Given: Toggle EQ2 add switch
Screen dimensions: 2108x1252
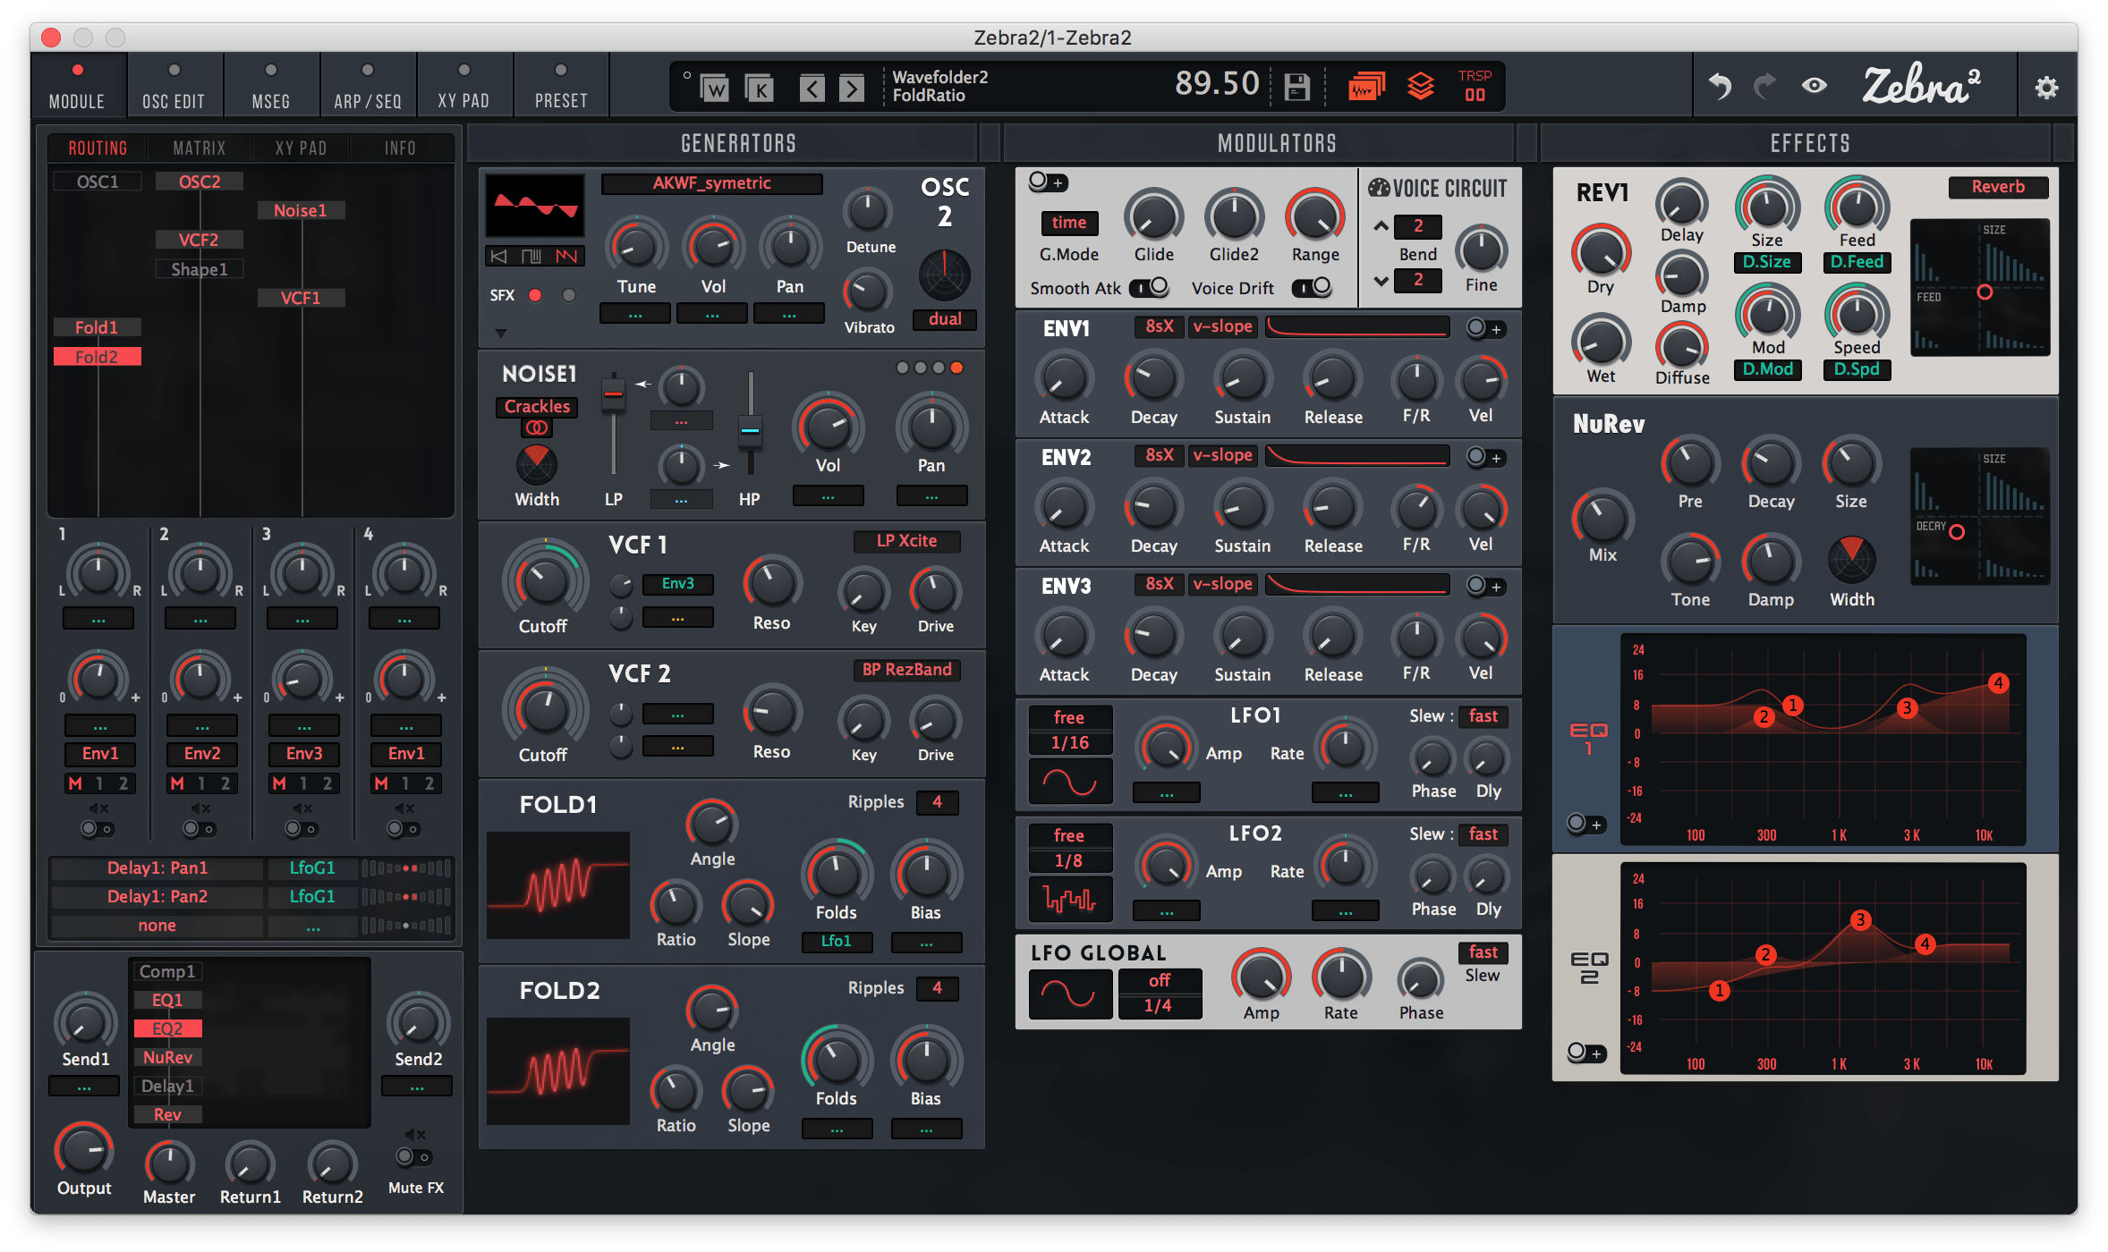Looking at the screenshot, I should tap(1585, 1053).
